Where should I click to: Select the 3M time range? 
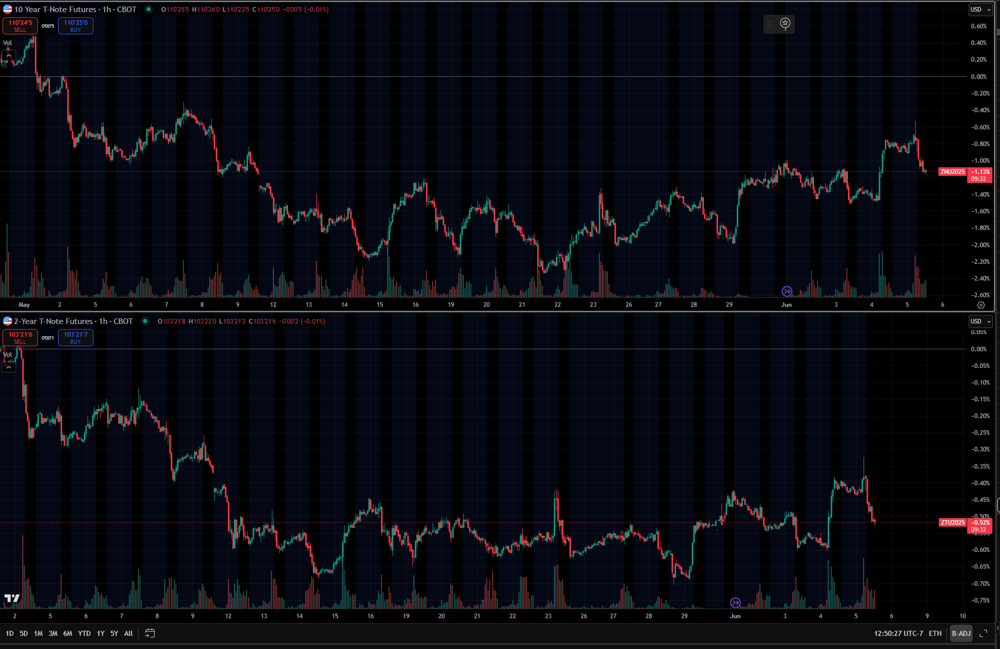click(53, 633)
